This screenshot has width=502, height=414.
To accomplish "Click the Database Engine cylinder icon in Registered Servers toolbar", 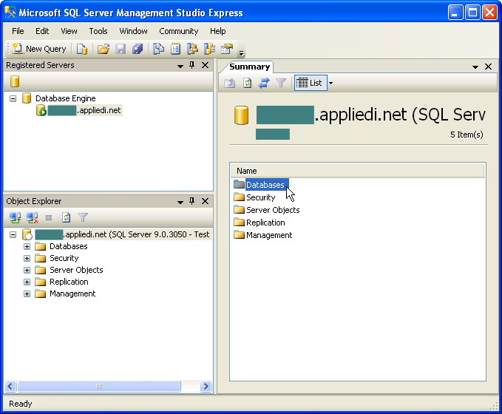I will point(15,81).
